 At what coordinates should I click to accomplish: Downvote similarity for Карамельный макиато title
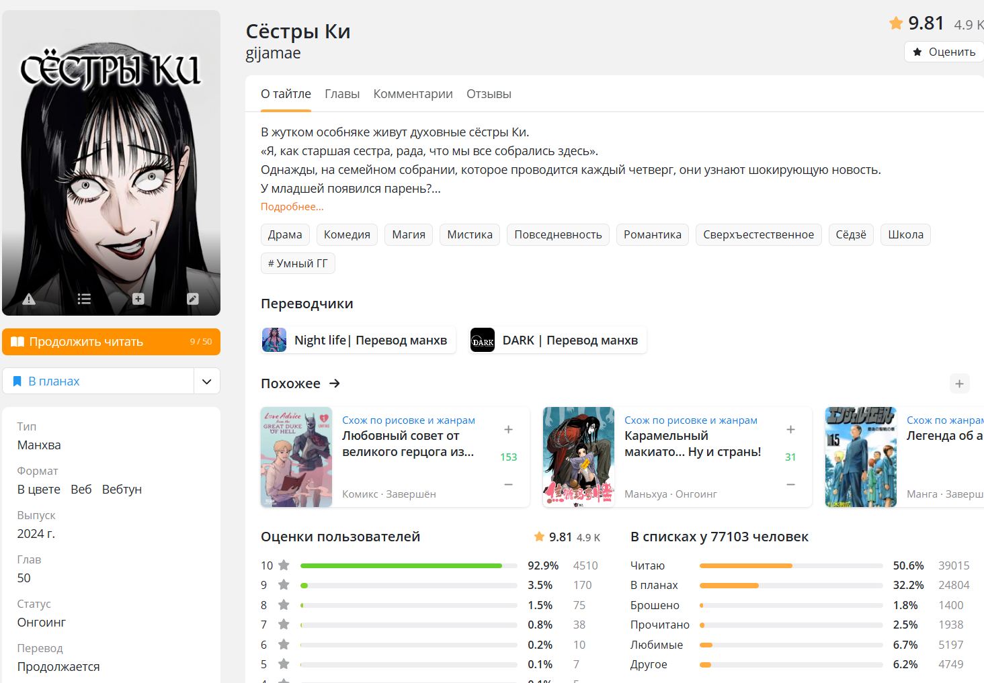click(x=791, y=484)
